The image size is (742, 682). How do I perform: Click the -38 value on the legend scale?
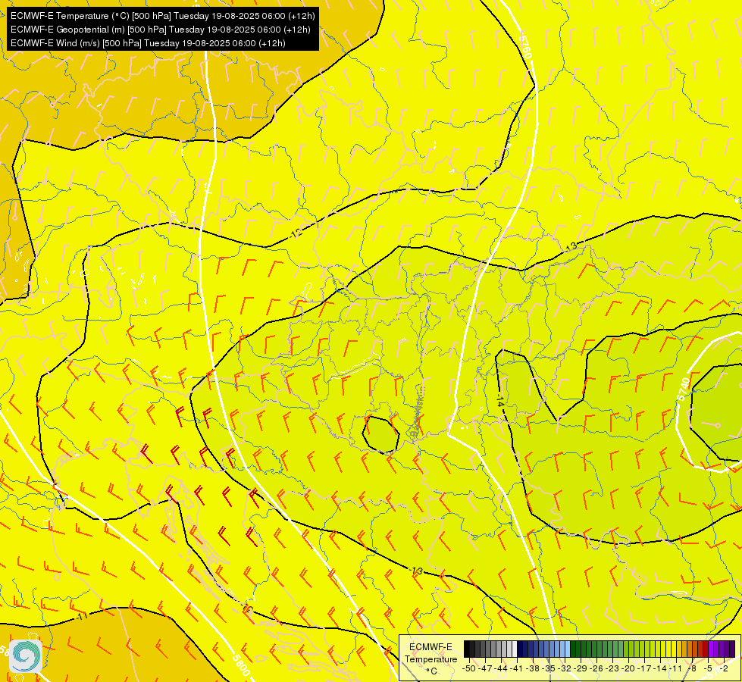533,668
